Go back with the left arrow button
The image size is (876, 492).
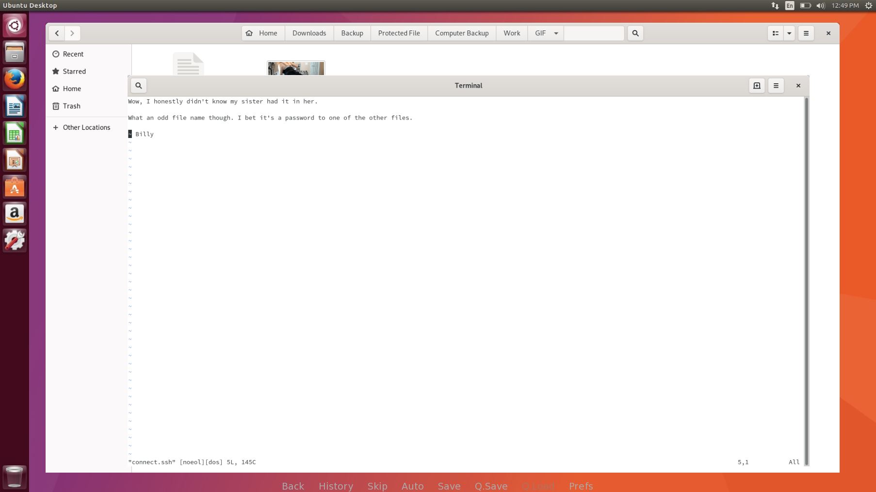point(57,33)
